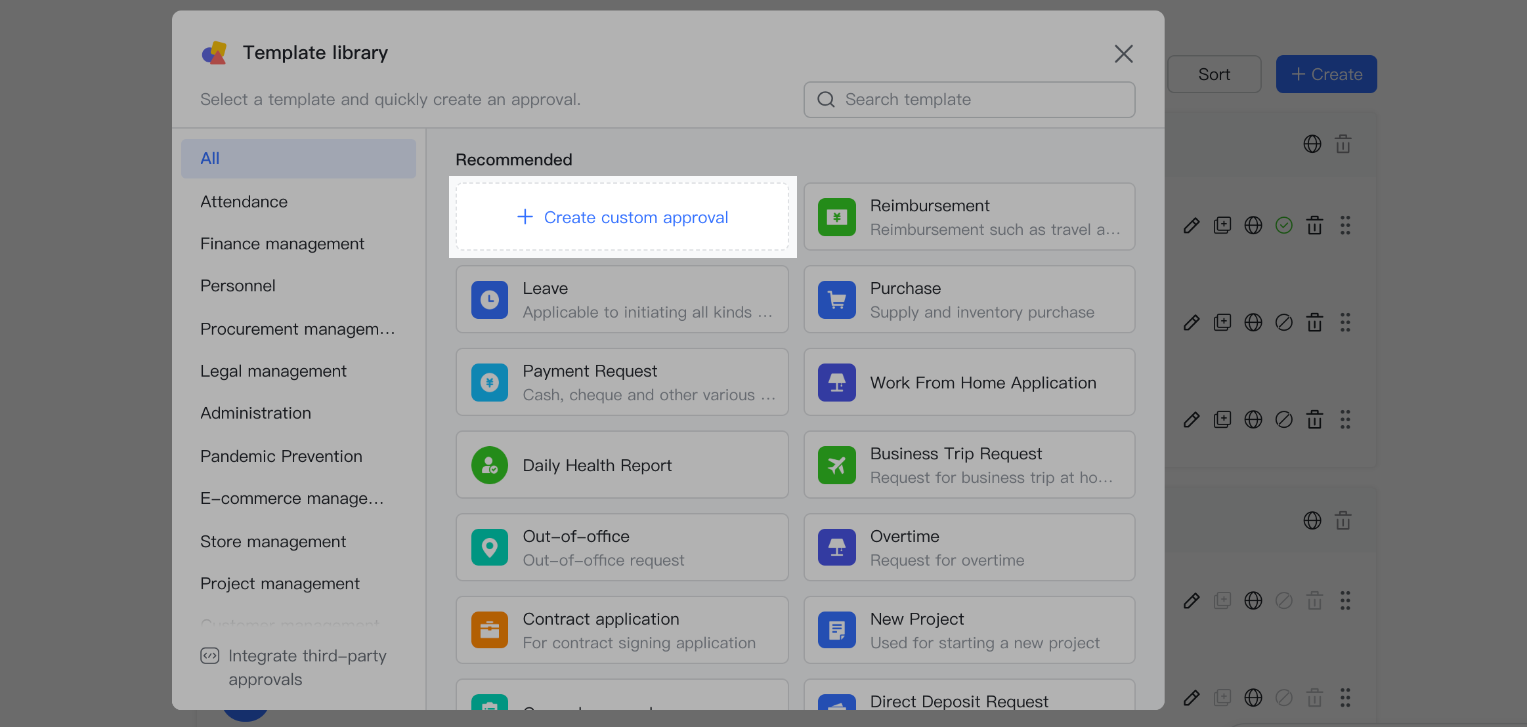The width and height of the screenshot is (1527, 727).
Task: Click the Daily Health Report person icon
Action: click(489, 465)
